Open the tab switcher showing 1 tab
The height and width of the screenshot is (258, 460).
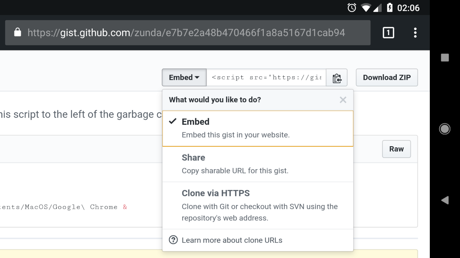388,33
